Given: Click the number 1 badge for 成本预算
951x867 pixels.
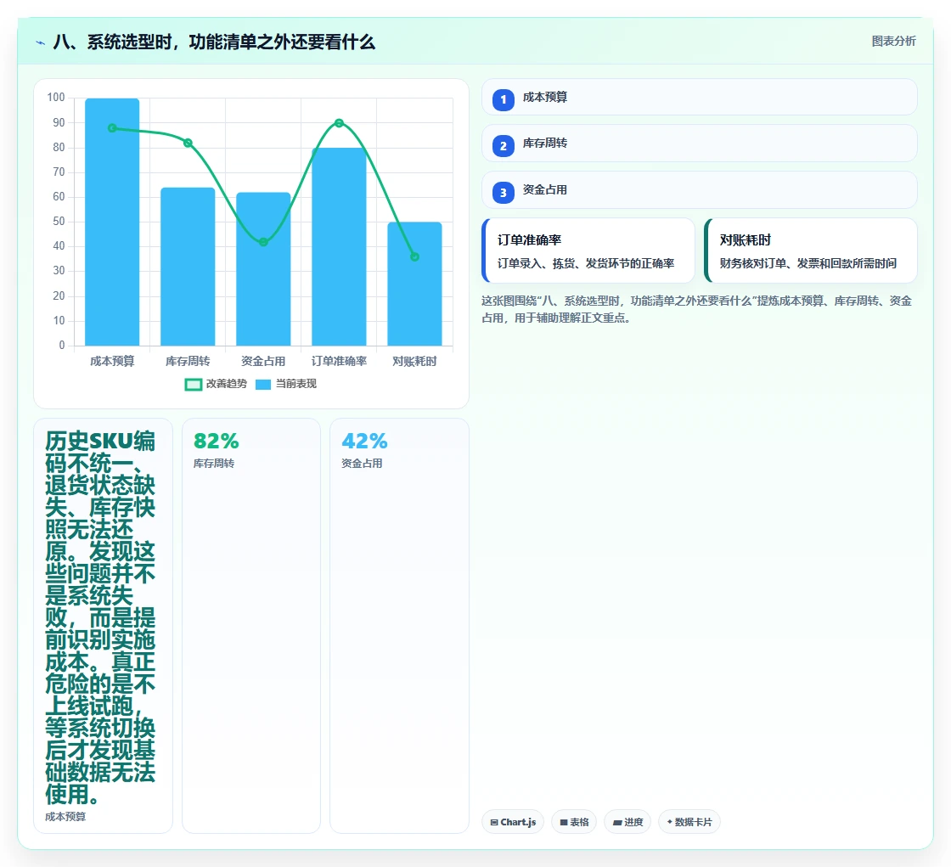Looking at the screenshot, I should (x=503, y=100).
